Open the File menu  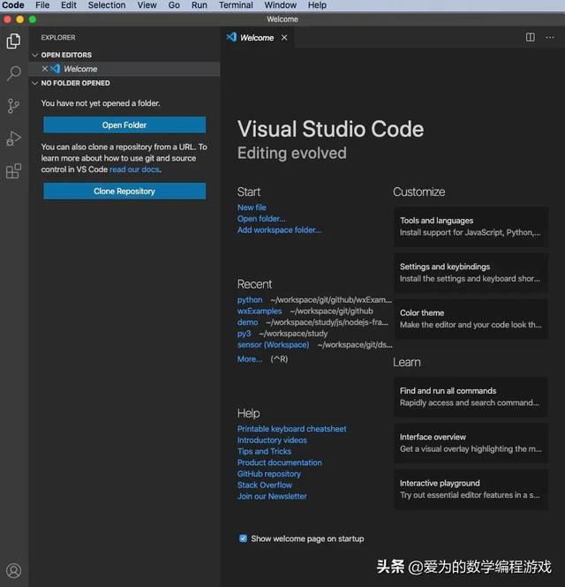point(42,5)
